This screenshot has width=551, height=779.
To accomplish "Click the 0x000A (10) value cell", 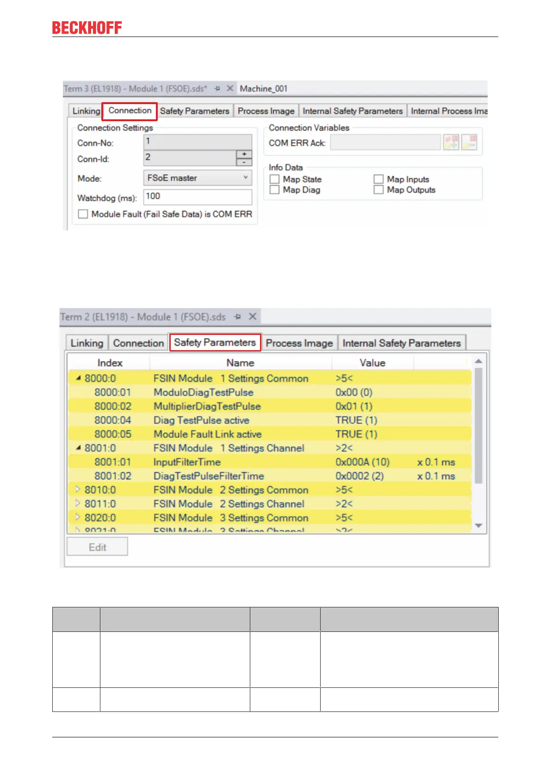I will tap(363, 462).
